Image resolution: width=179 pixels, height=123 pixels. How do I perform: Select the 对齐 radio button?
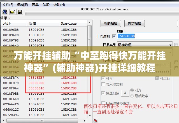tap(132, 90)
